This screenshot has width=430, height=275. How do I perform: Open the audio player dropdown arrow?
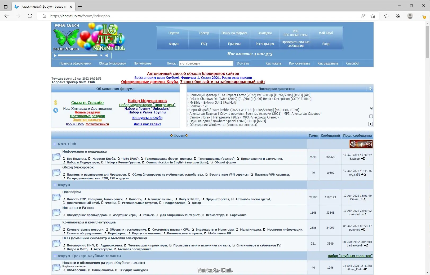(x=101, y=56)
